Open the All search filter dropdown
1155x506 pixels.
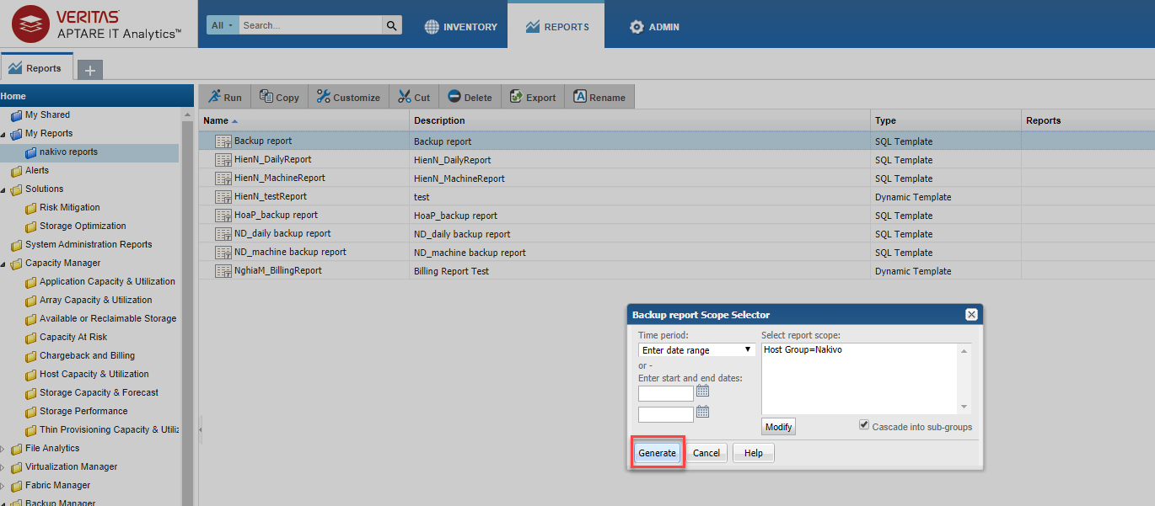tap(223, 25)
